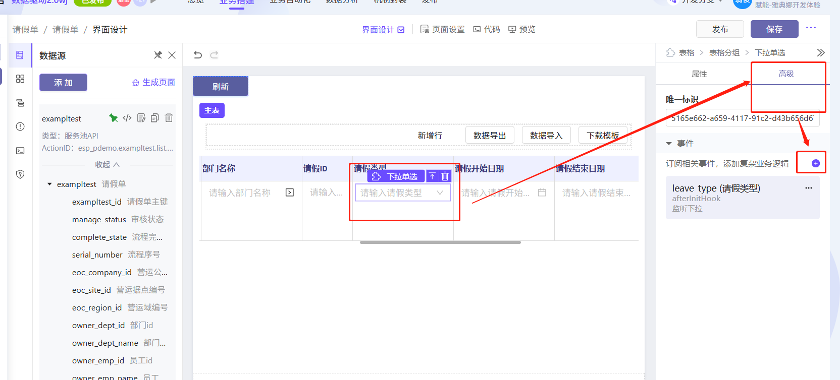Switch to the 高级 tab
Viewport: 840px width, 380px height.
pyautogui.click(x=786, y=74)
